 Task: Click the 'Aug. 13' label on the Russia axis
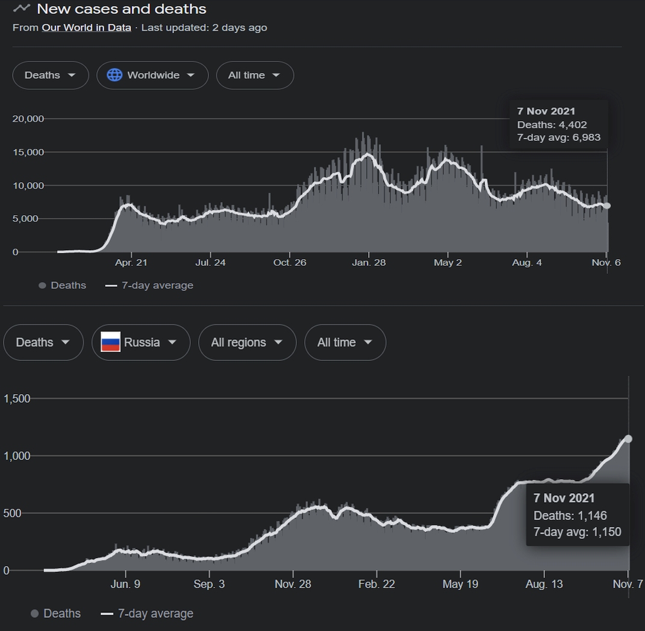pos(544,584)
